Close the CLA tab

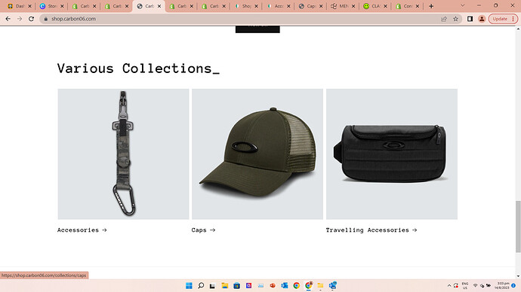pyautogui.click(x=385, y=6)
